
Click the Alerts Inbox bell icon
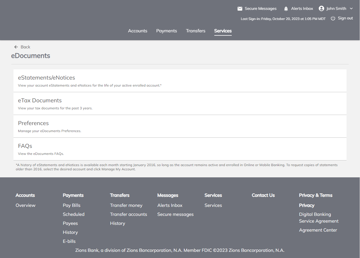click(x=286, y=9)
